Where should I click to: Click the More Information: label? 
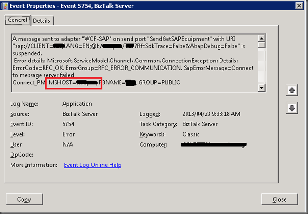34,165
